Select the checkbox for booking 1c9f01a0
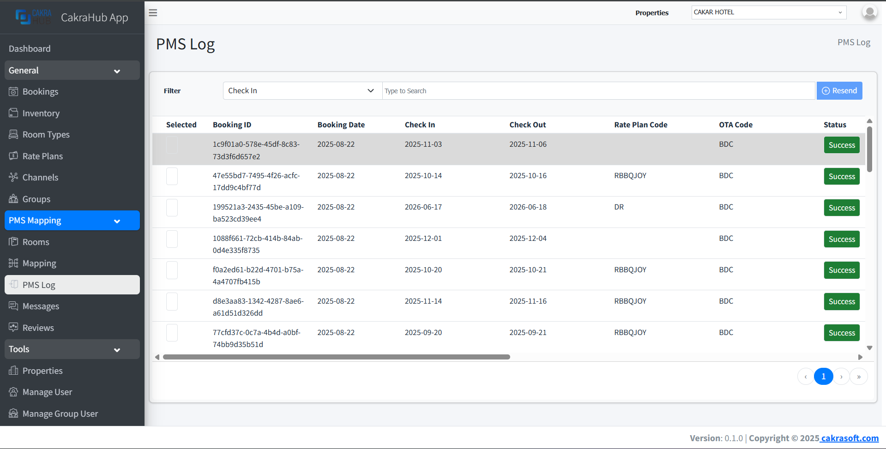 tap(172, 145)
